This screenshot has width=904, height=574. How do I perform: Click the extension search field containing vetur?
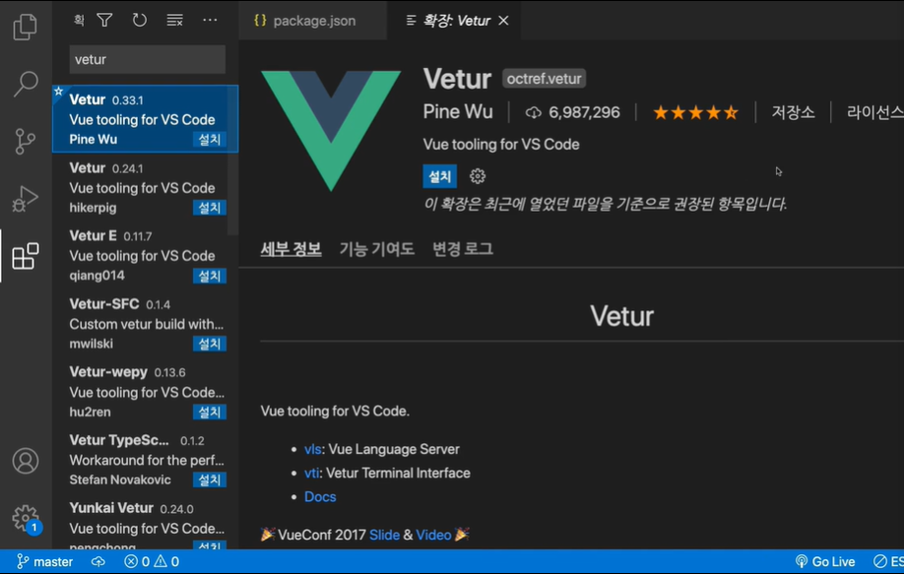147,59
